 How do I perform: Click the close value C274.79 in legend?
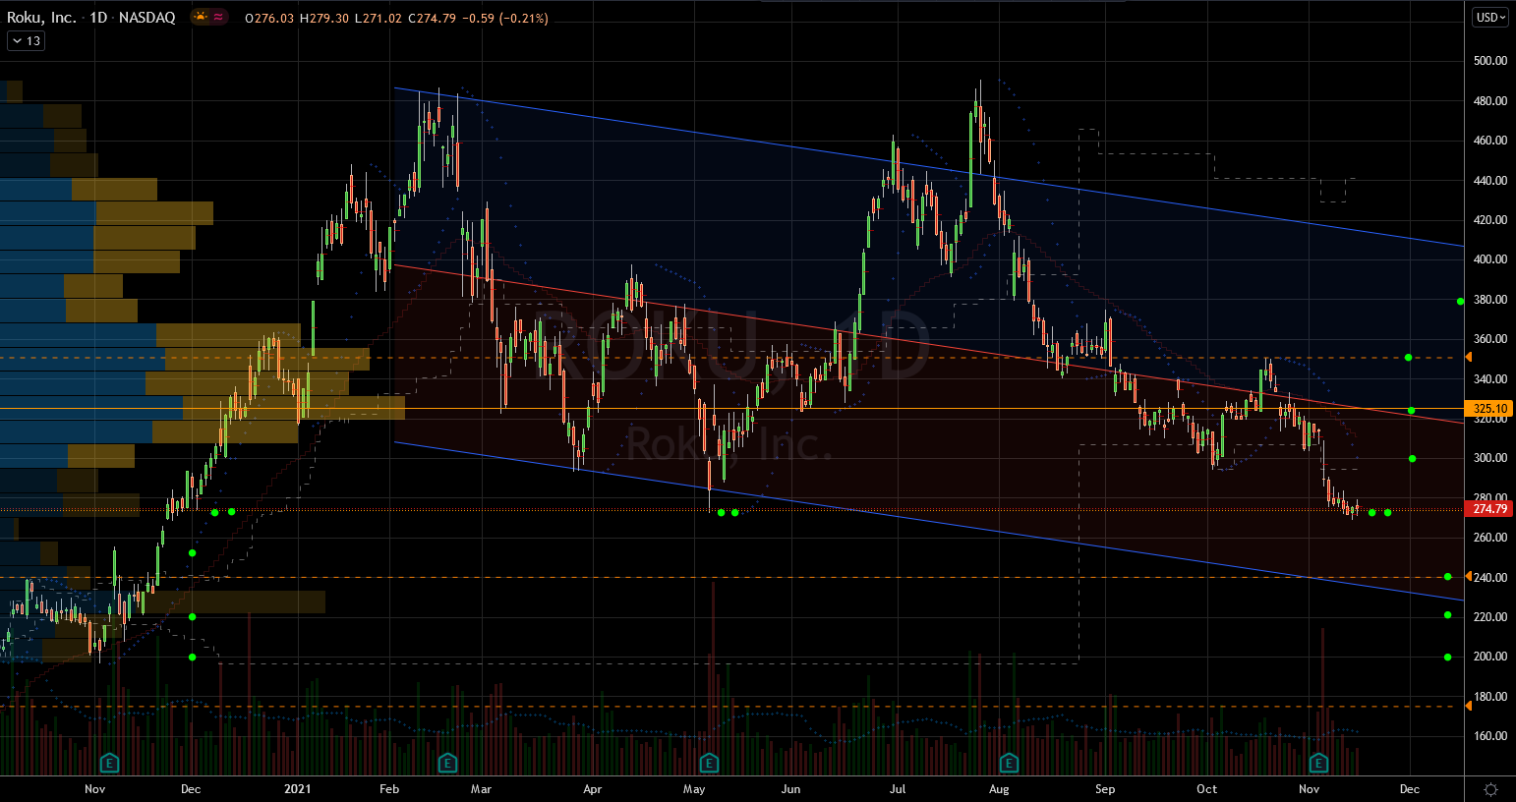(431, 19)
